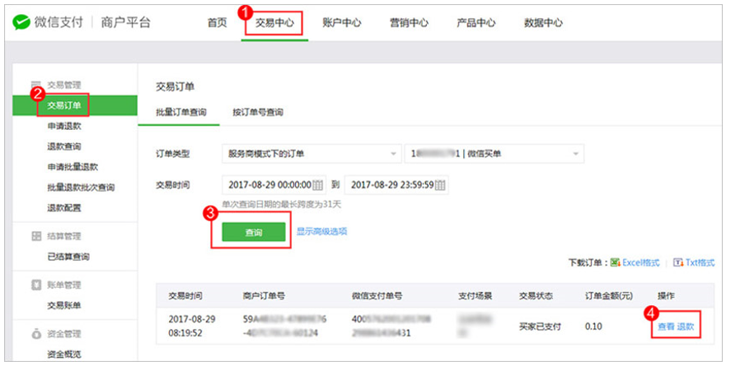Select 申请退款 in the sidebar
This screenshot has width=731, height=366.
click(63, 126)
